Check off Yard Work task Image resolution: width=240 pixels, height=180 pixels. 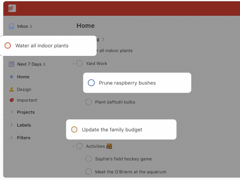tap(79, 63)
